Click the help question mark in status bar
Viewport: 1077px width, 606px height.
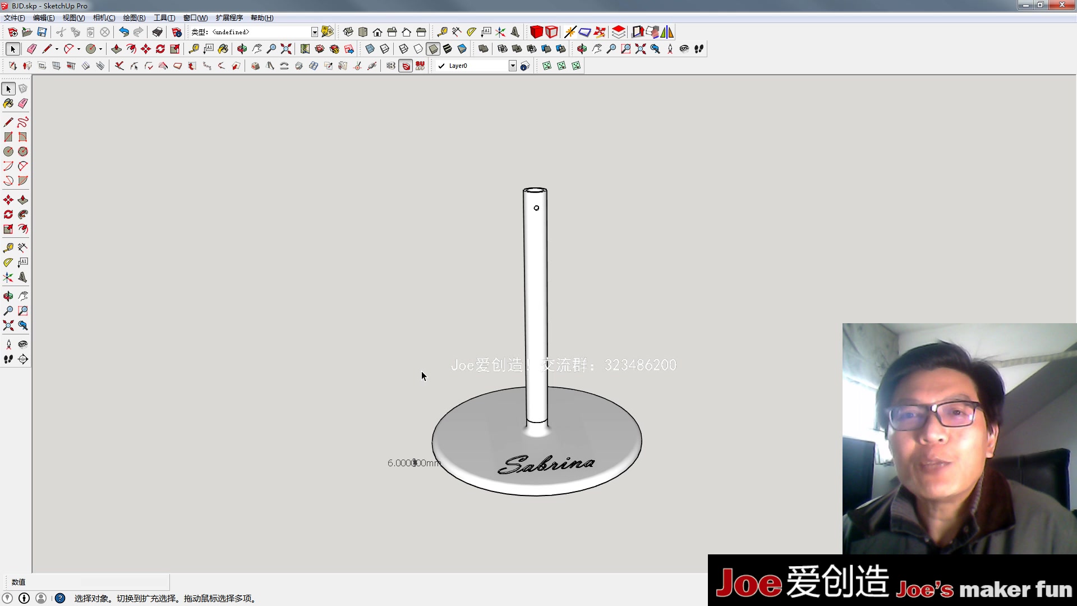click(x=60, y=598)
